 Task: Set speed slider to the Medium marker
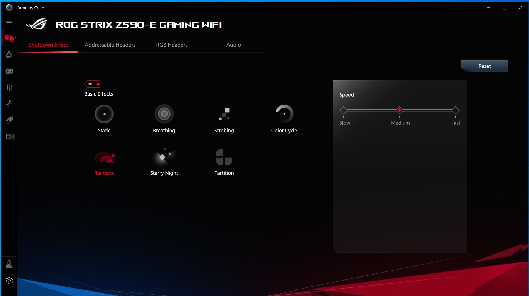[400, 110]
